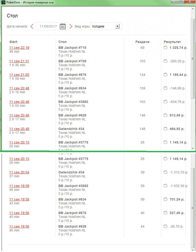
Task: Open 11 сен 19:56 link for BB Jackpot #676
Action: point(19,213)
